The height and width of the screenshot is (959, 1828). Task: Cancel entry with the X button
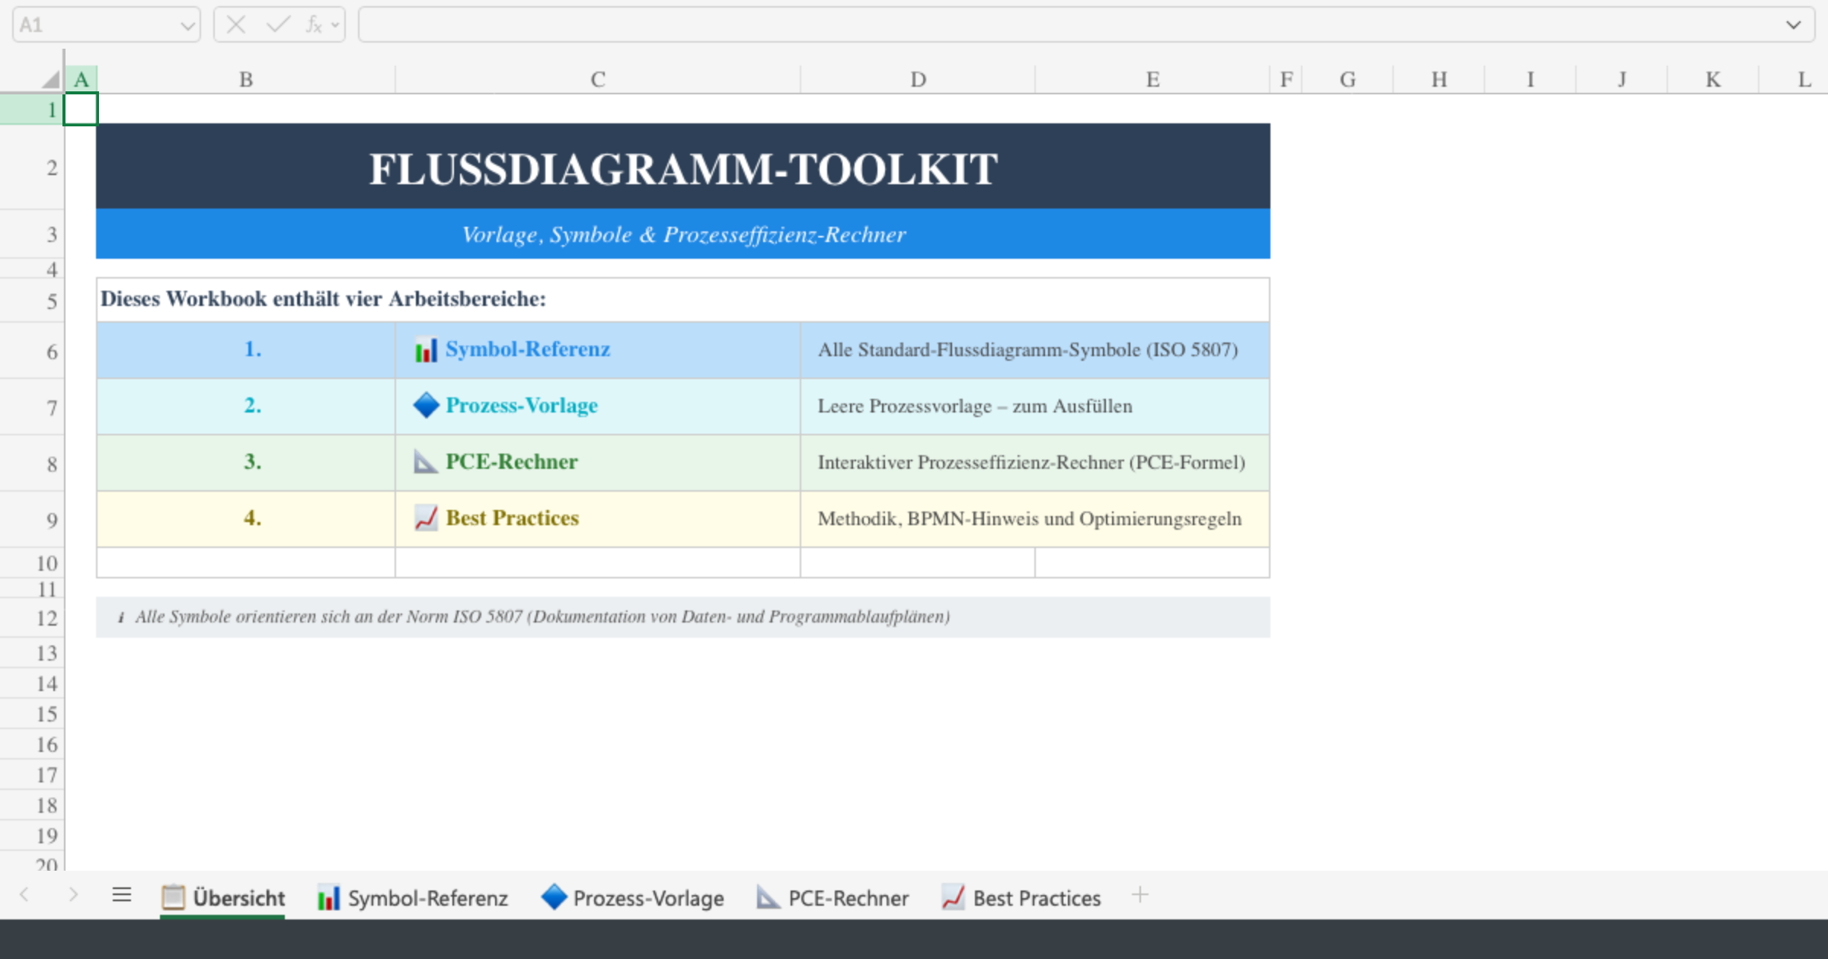236,24
